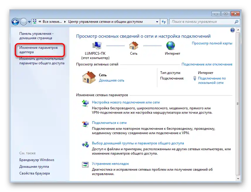This screenshot has width=251, height=192.
Task: Open 'Панель управления - домашняя страница' link
Action: [x=36, y=36]
